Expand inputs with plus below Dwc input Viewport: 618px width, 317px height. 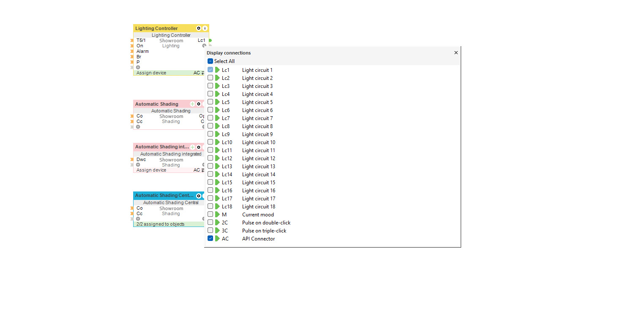tap(138, 165)
